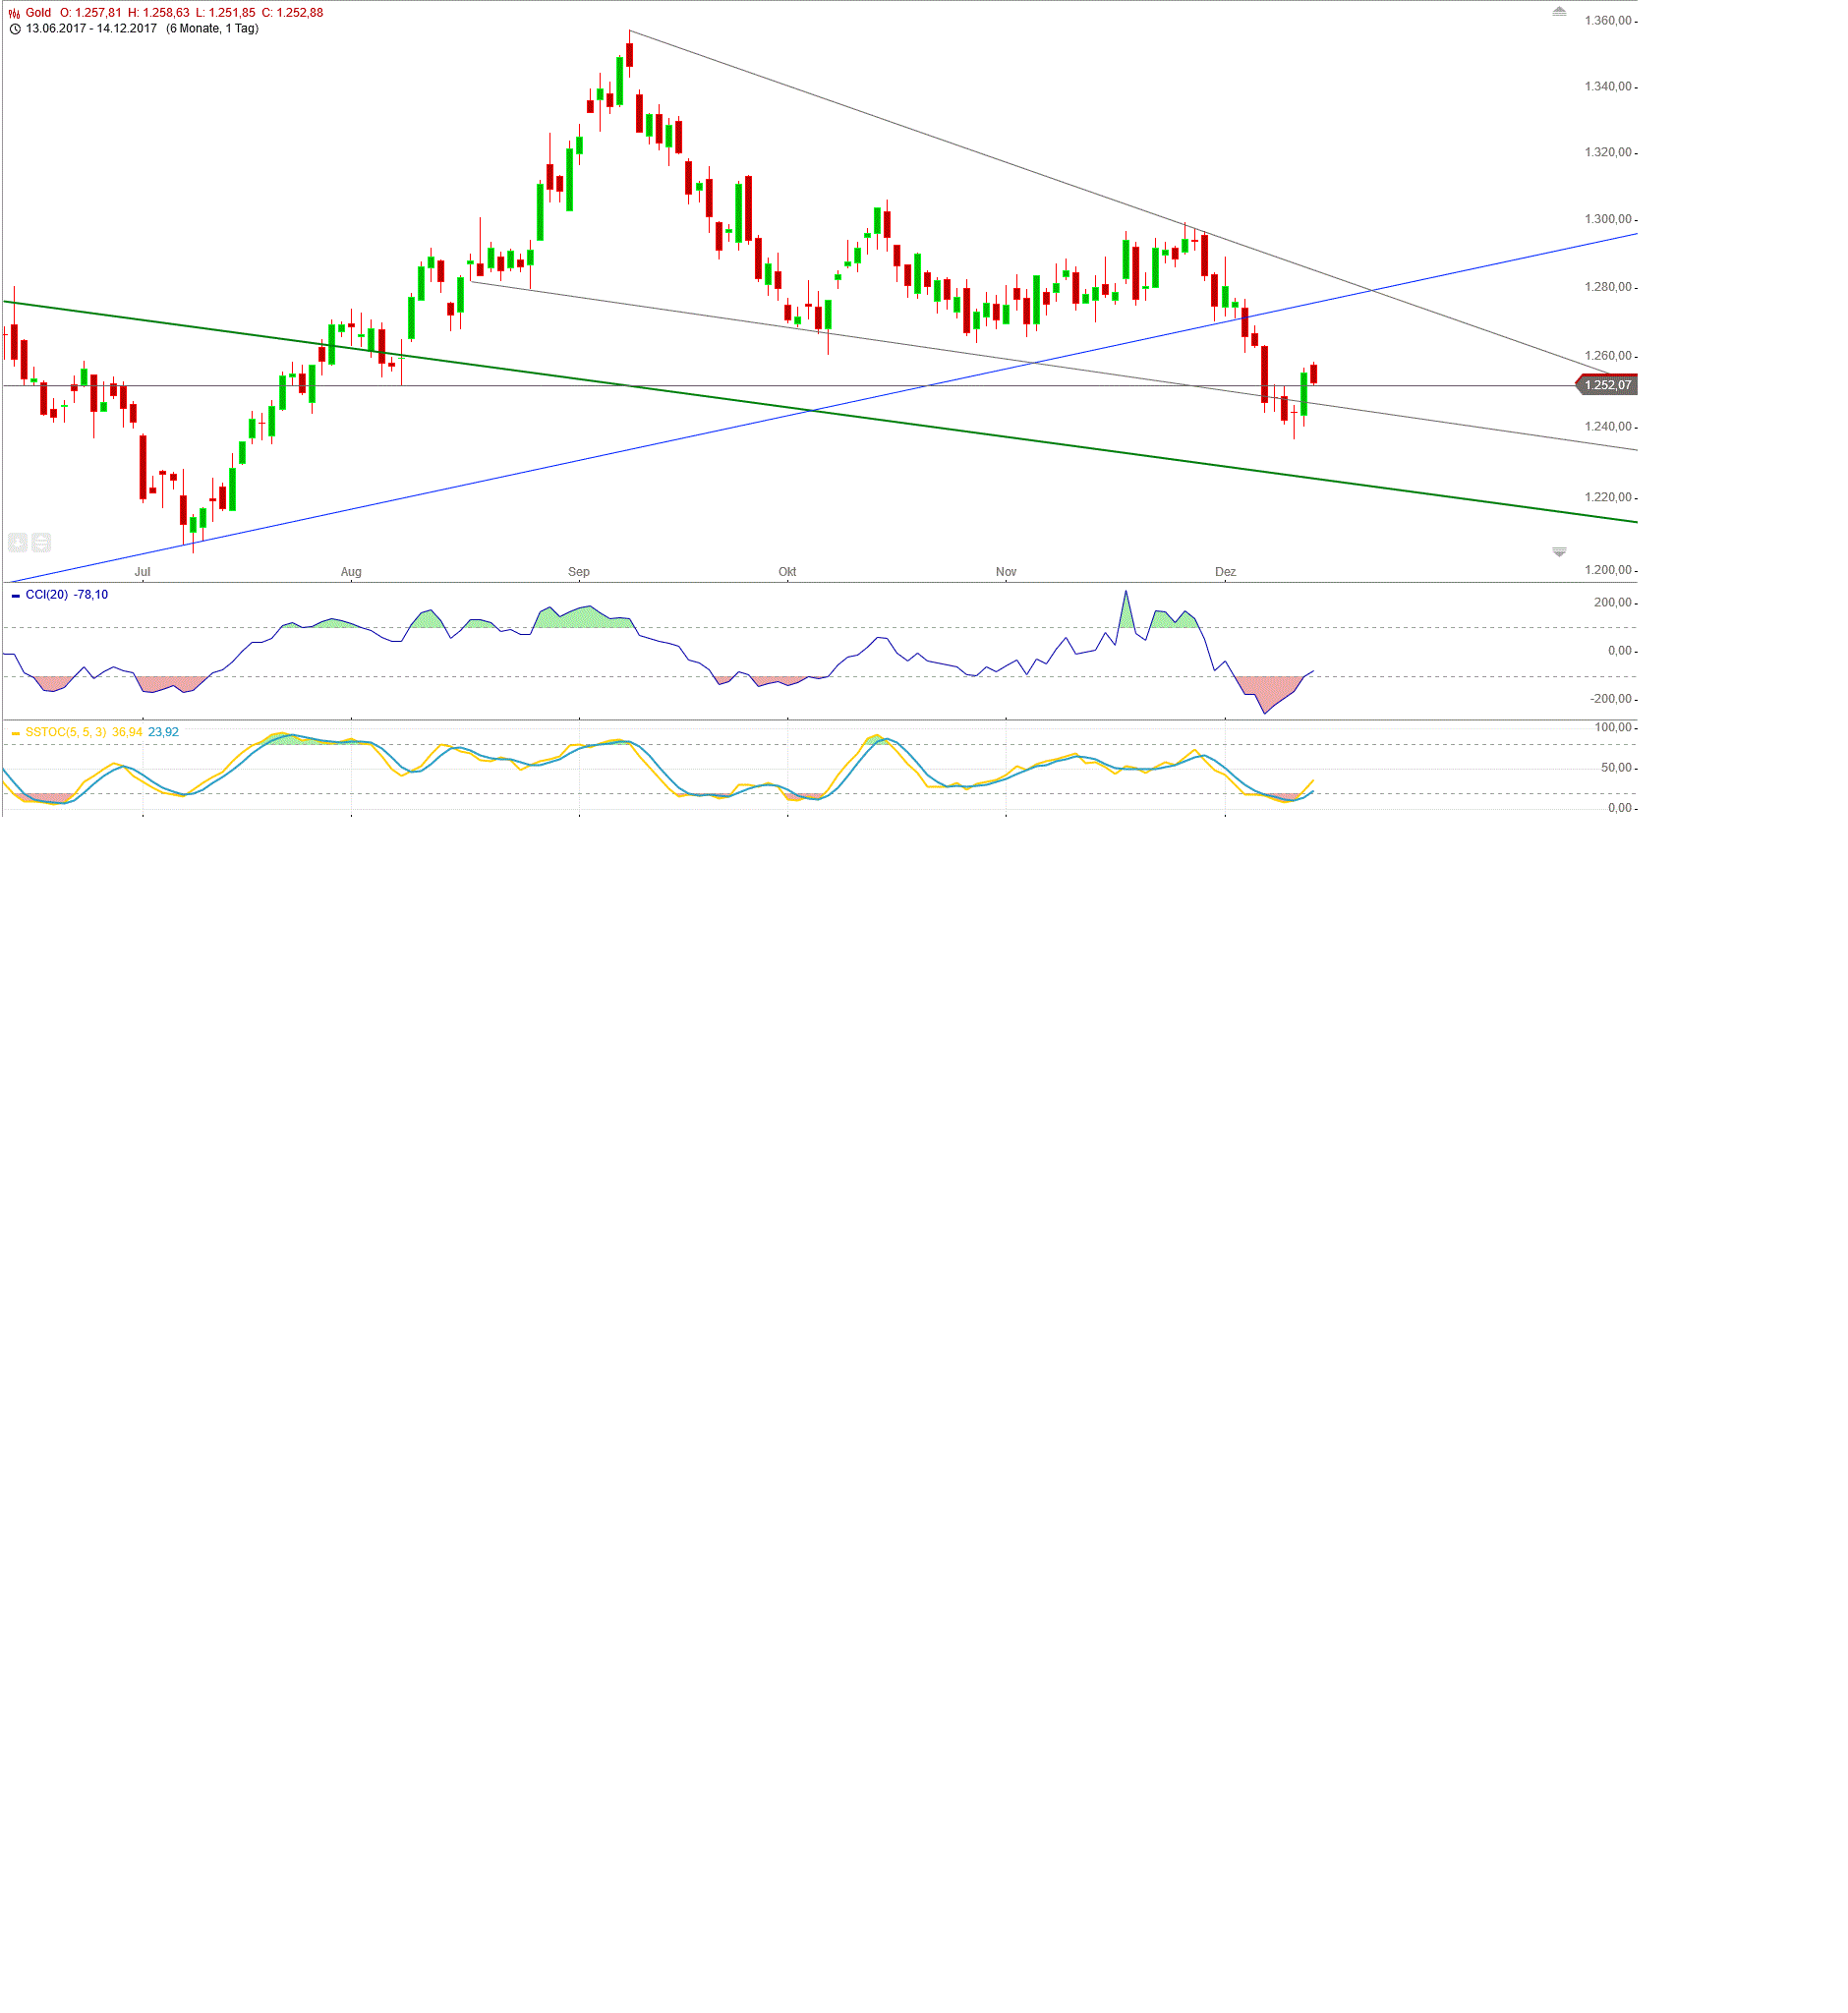Open the chart list icon near the zoom button
1848x2013 pixels.
[40, 543]
